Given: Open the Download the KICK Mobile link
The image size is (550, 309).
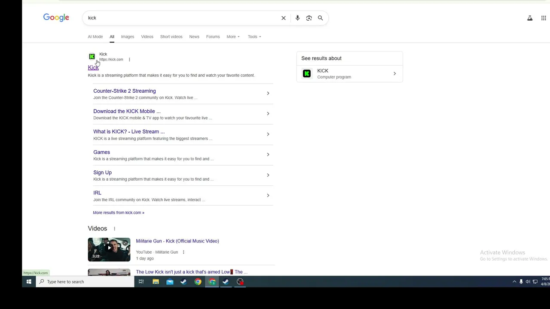Looking at the screenshot, I should point(127,111).
